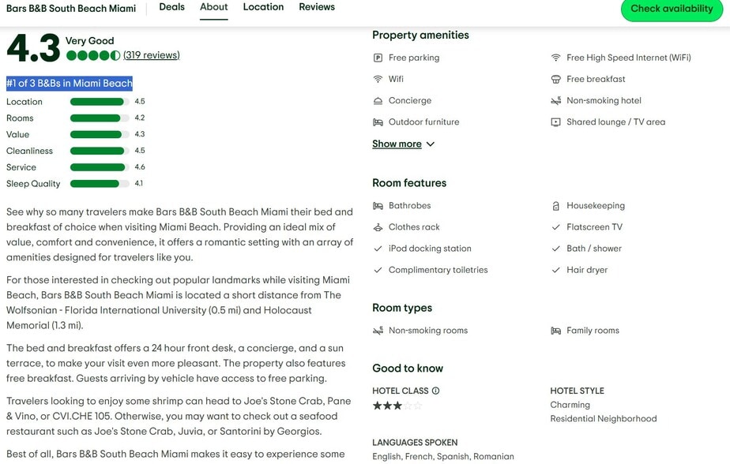Click the Housekeeping icon
Screen dimensions: 730x464
coord(555,206)
